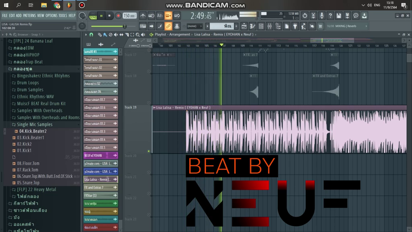Open the Channel rack icon
This screenshot has height=232, width=412.
(261, 26)
